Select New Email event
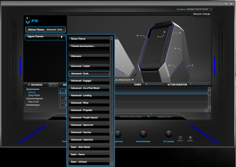Screen dimensions: 236x167 point(33,102)
